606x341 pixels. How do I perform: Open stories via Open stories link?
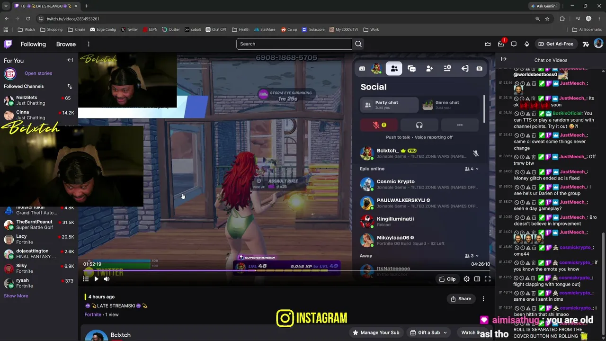pyautogui.click(x=38, y=73)
